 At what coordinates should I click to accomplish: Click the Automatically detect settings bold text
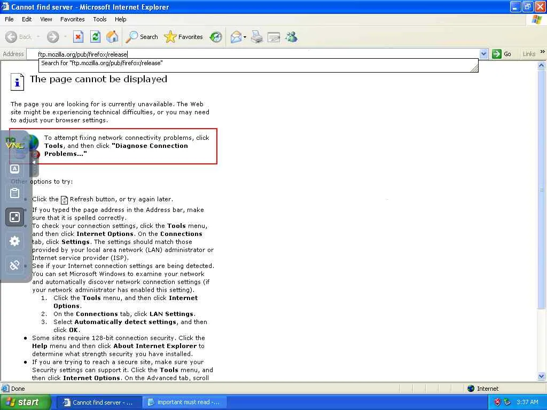point(125,322)
